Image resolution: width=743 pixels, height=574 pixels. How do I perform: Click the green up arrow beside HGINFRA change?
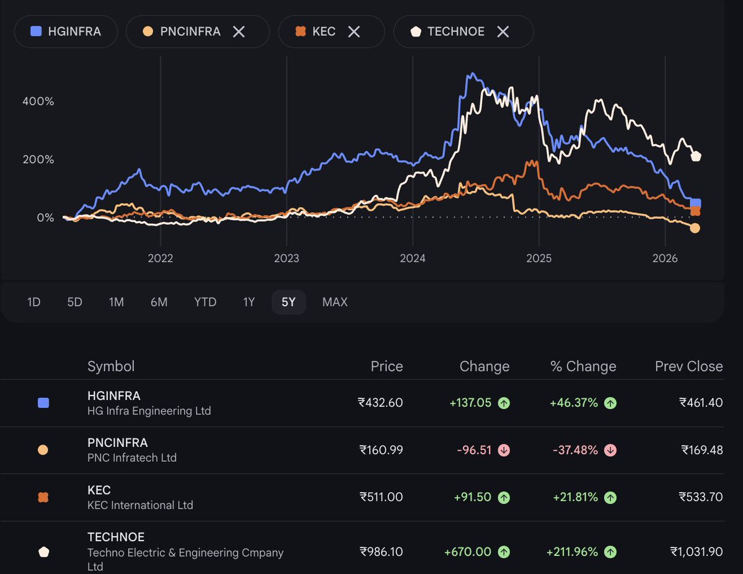tap(505, 402)
